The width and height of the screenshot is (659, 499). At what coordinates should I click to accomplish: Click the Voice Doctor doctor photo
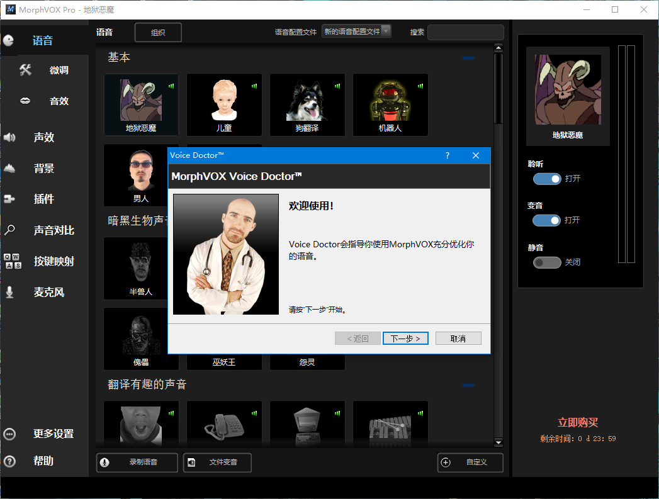(x=226, y=254)
